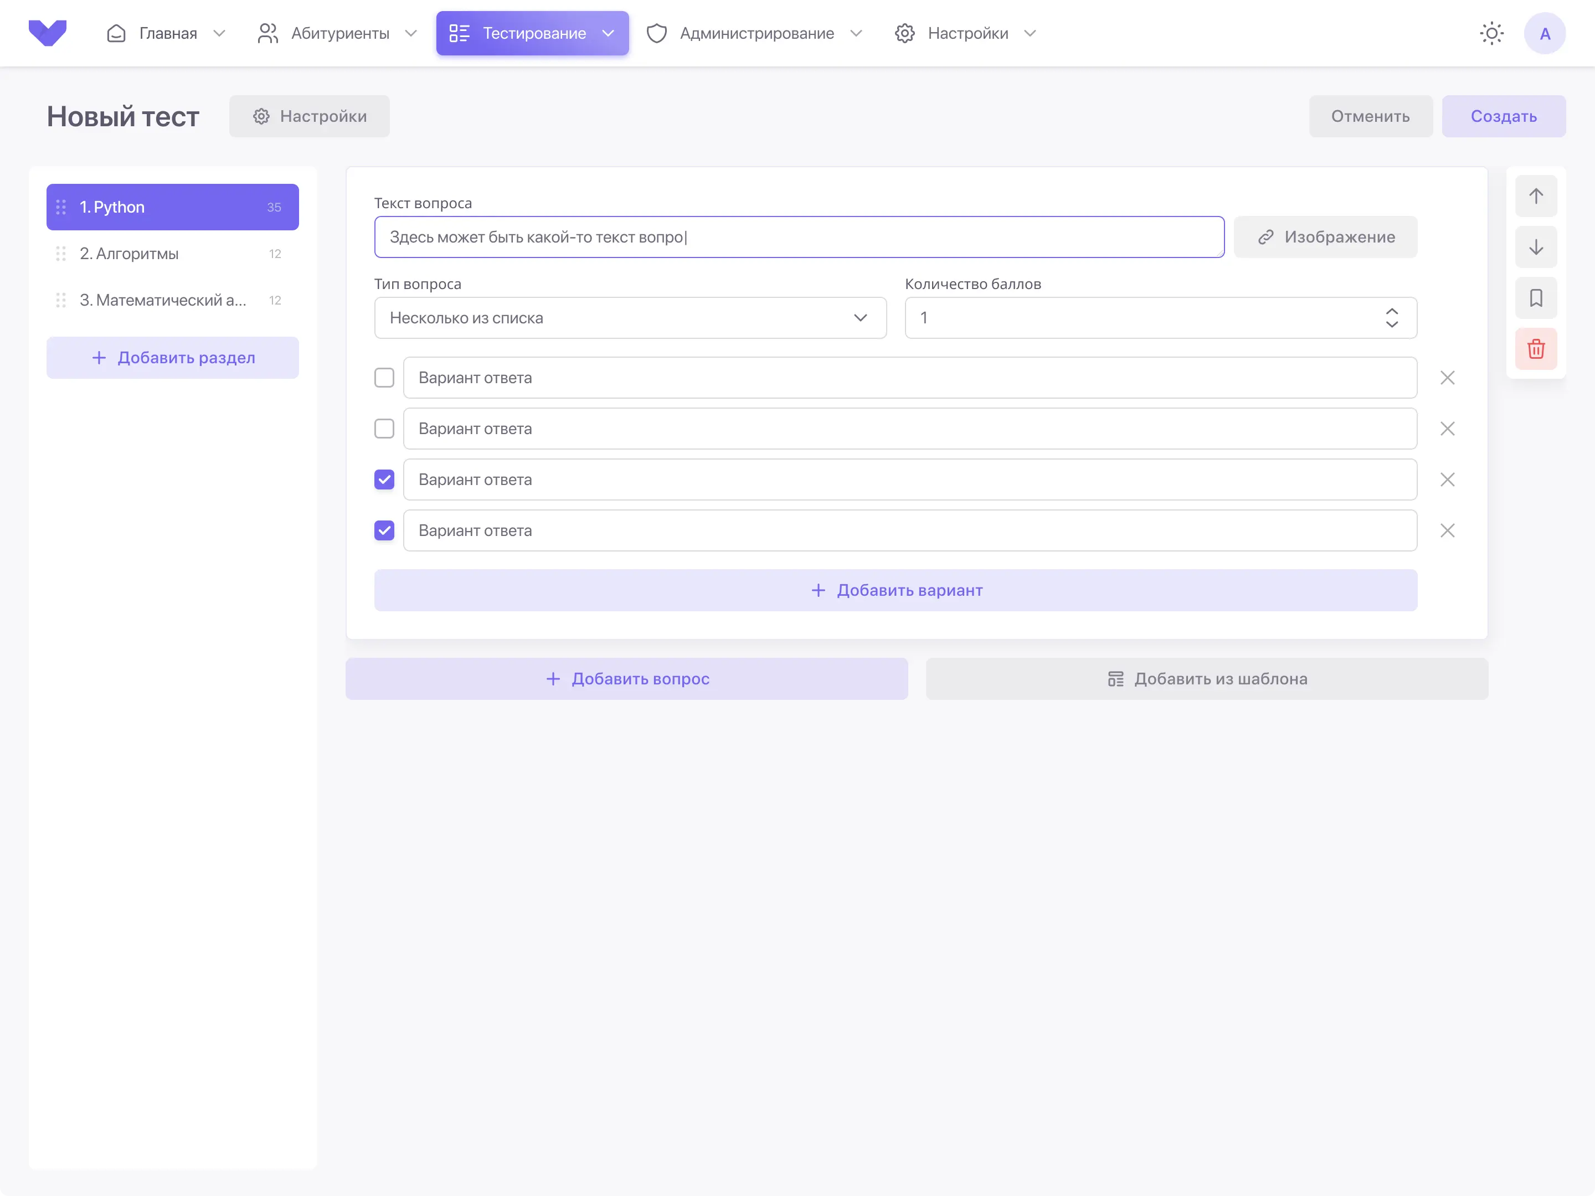Click Добавить из шаблона button
Image resolution: width=1595 pixels, height=1196 pixels.
[x=1206, y=679]
